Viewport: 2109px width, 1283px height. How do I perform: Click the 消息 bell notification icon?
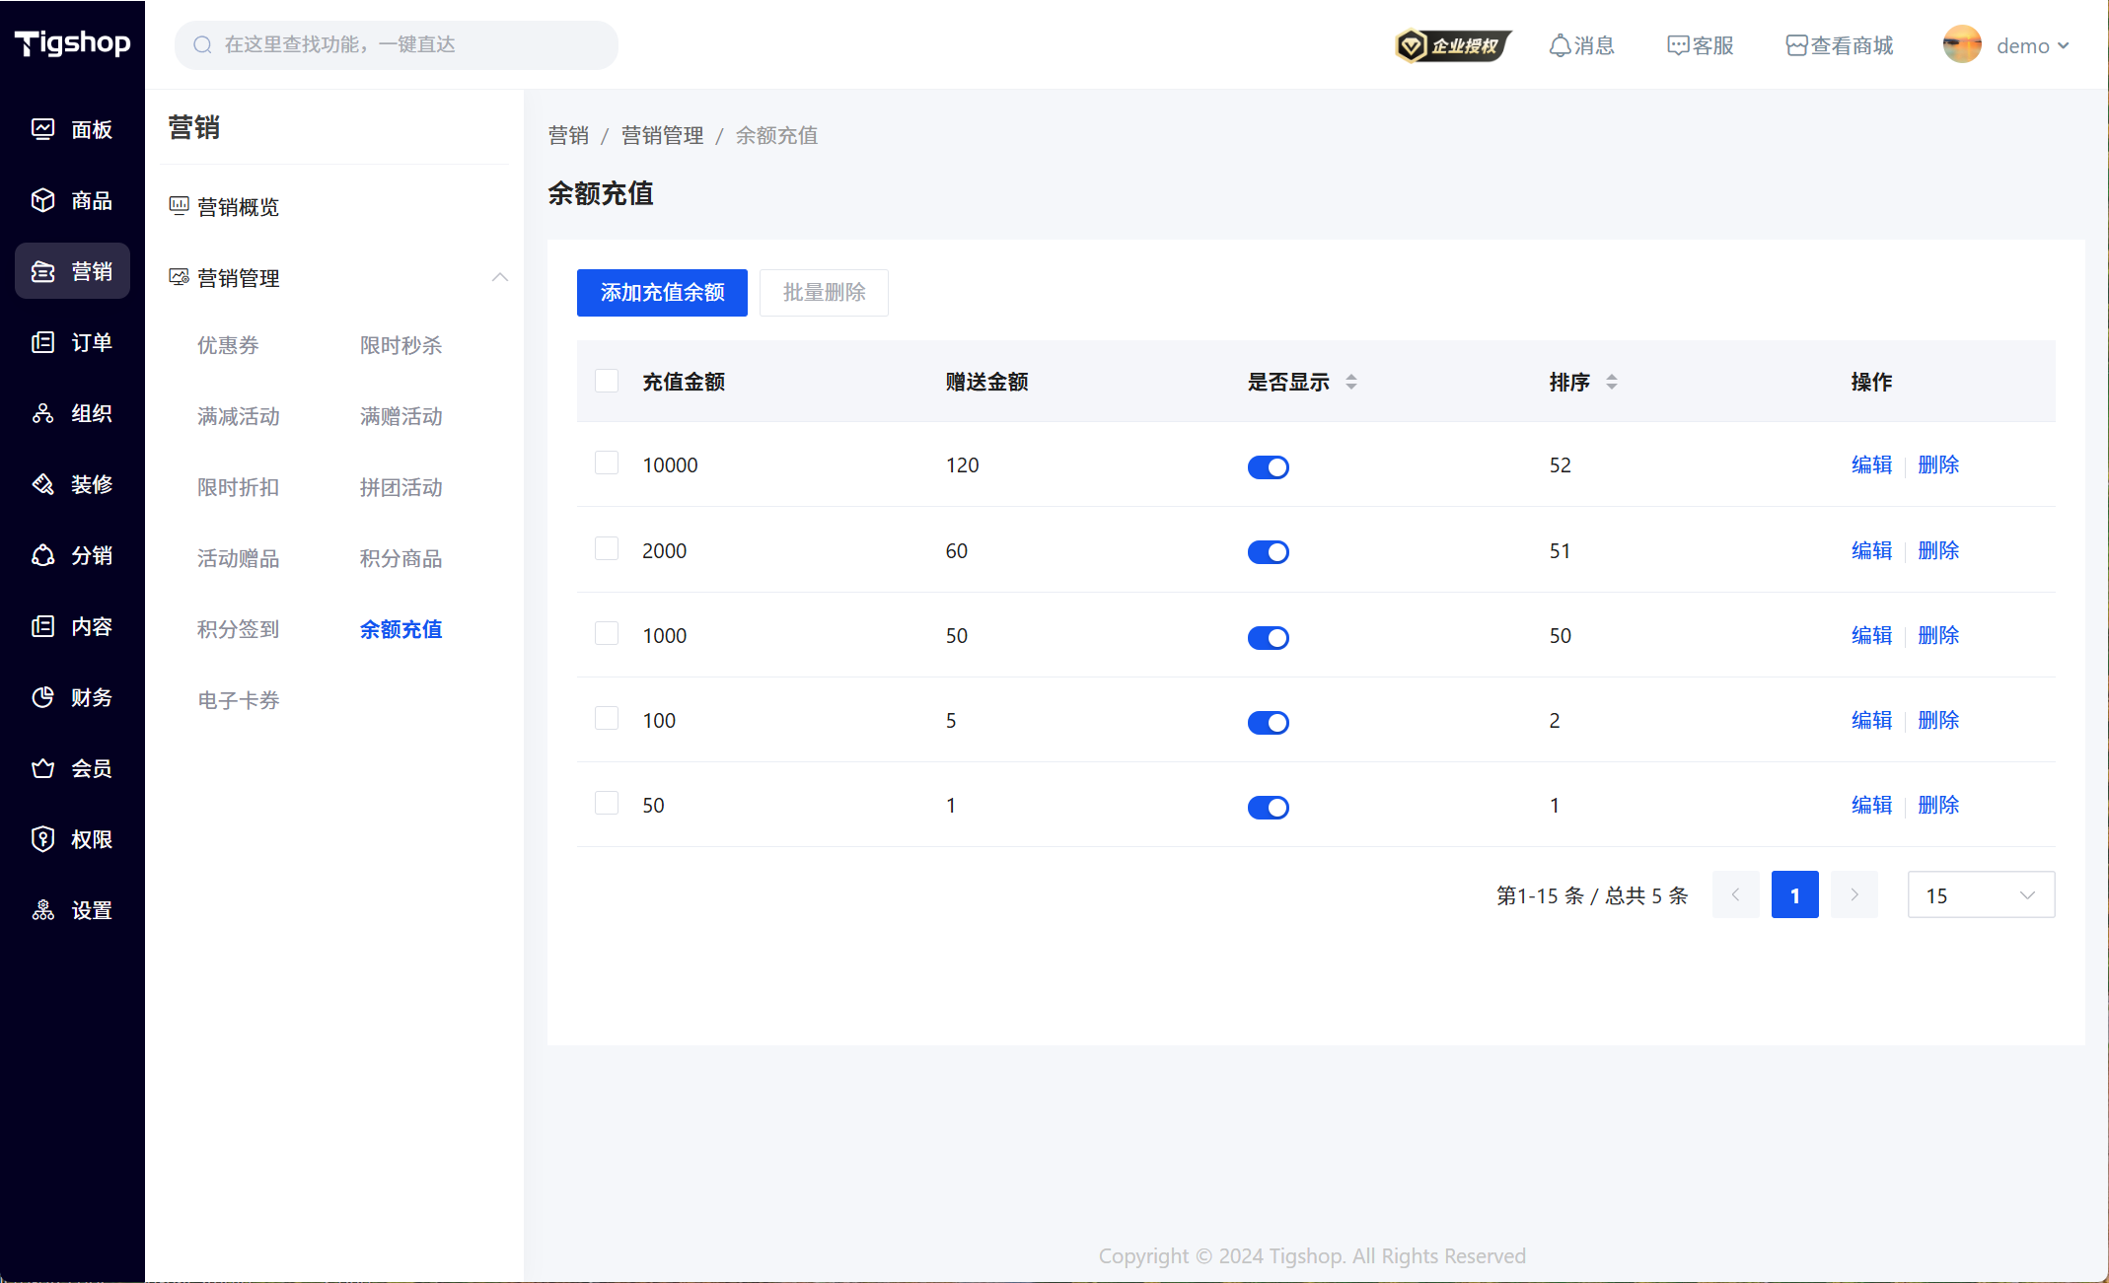coord(1560,45)
